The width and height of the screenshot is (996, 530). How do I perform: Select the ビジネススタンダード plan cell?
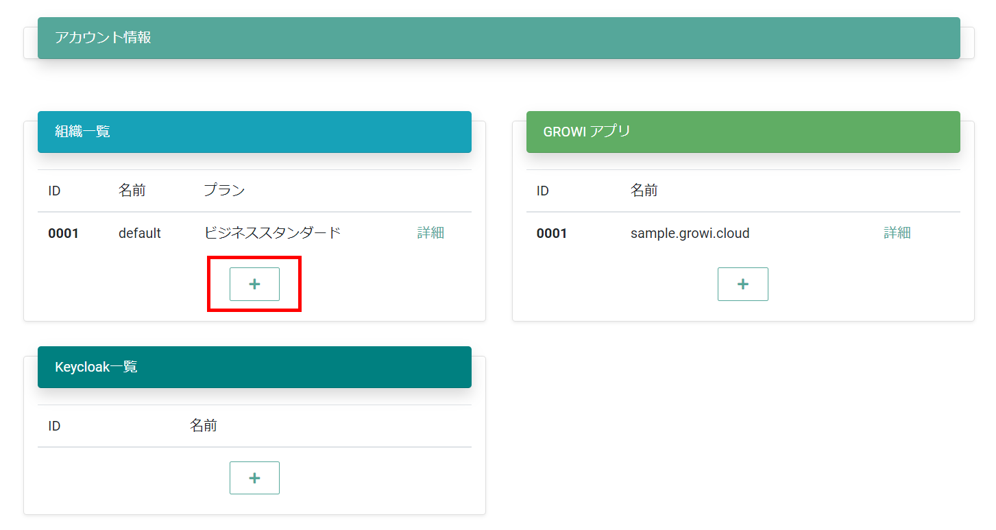pyautogui.click(x=272, y=233)
